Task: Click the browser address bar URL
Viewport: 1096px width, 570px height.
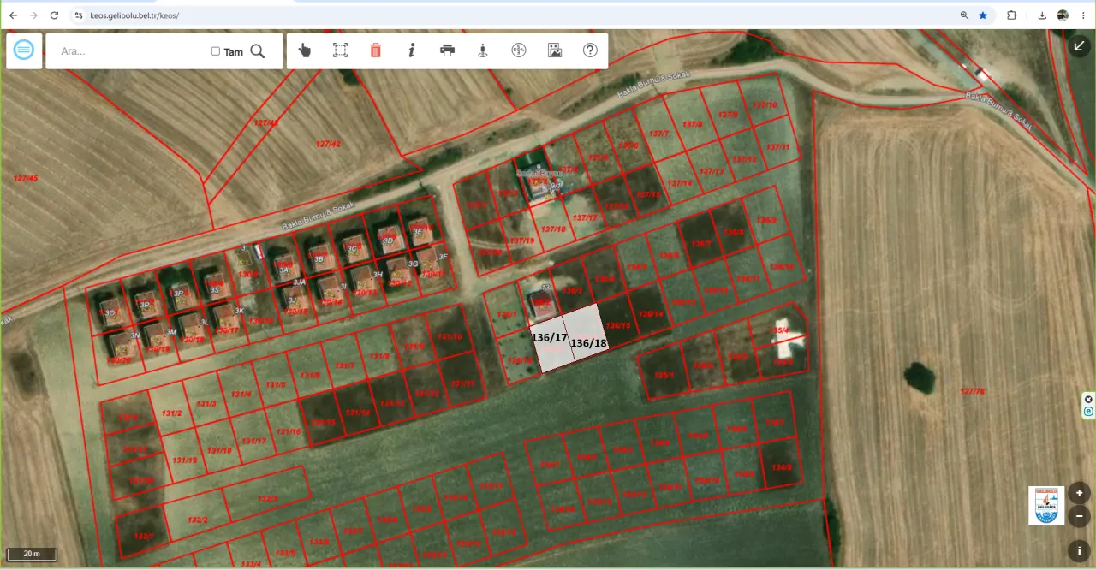Action: pyautogui.click(x=134, y=15)
